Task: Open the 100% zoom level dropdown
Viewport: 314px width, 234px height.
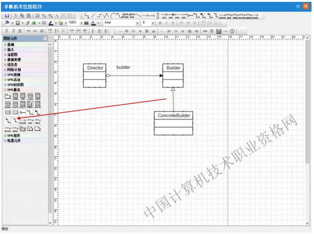Action: (80, 23)
